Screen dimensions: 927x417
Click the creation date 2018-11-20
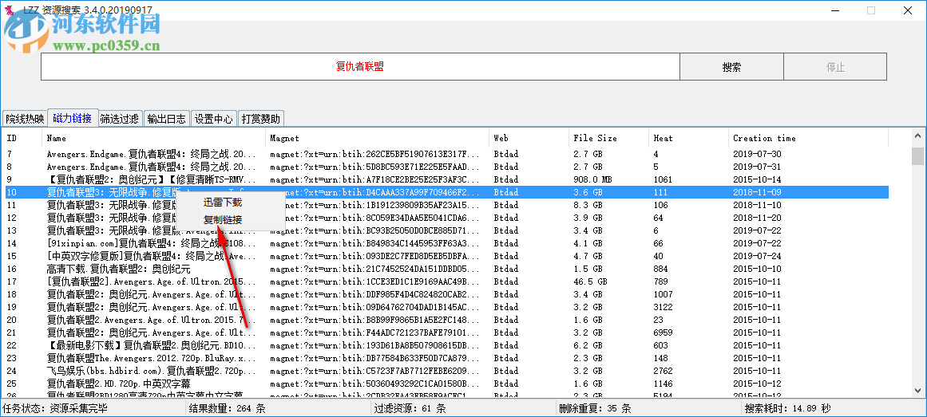pos(757,218)
